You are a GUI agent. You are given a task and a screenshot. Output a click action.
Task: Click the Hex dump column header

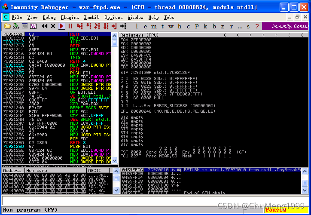click(56, 171)
